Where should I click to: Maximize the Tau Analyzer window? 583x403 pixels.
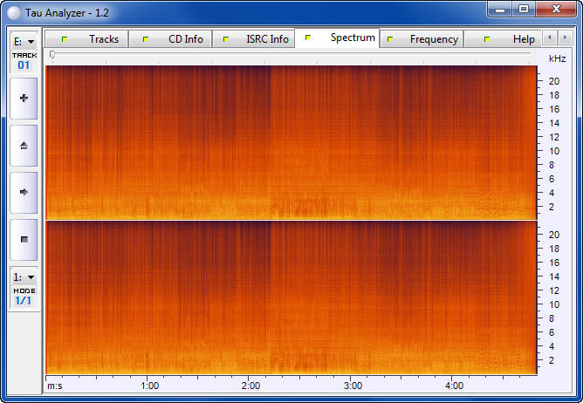click(x=524, y=9)
